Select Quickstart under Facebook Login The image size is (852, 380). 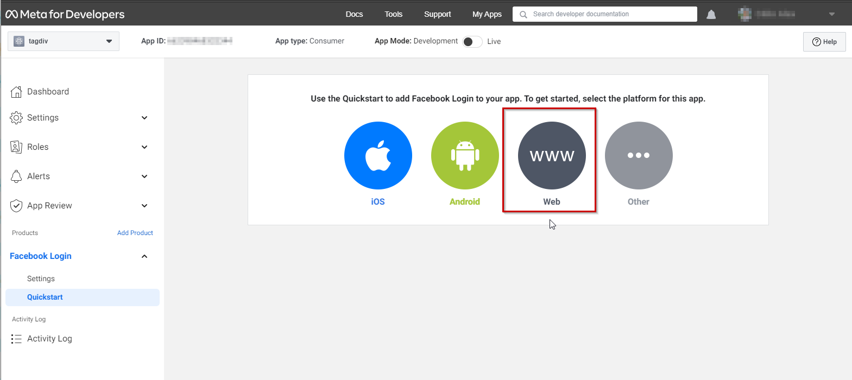coord(83,297)
